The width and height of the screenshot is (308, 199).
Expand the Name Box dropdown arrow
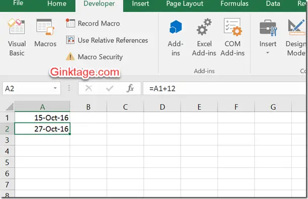pos(55,88)
